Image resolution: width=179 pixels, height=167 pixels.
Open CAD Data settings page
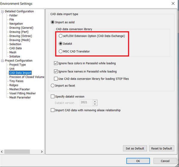pos(16,48)
